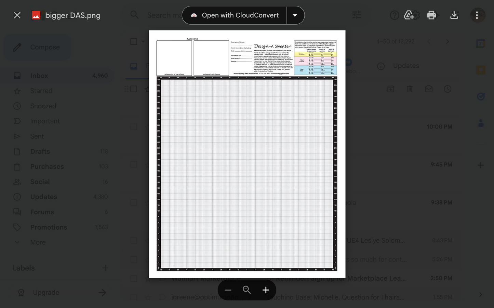The width and height of the screenshot is (494, 308).
Task: Open advanced search filters
Action: (357, 15)
